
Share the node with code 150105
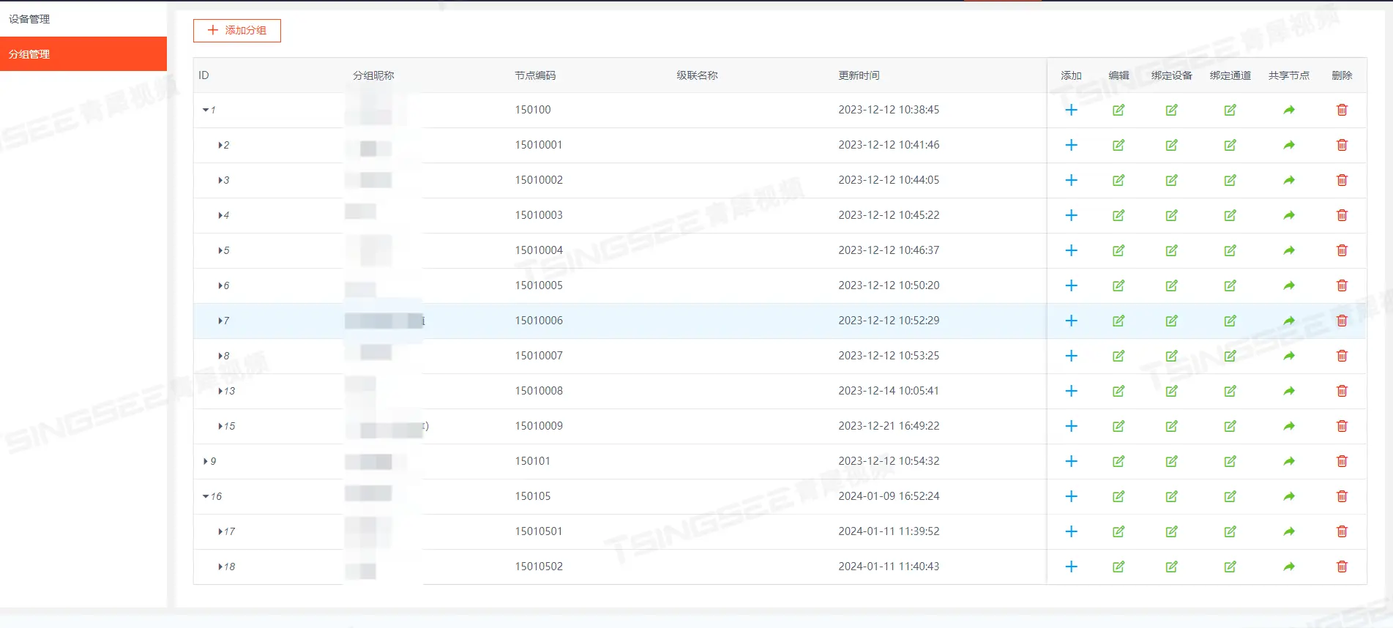(1289, 496)
